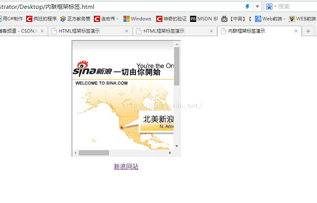Screen dimensions: 317x203
Task: Click the page icon on 内联框架标签演示 tab
Action: 224,31
